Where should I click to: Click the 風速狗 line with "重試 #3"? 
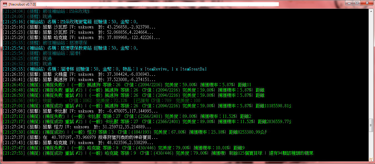[x=134, y=95]
